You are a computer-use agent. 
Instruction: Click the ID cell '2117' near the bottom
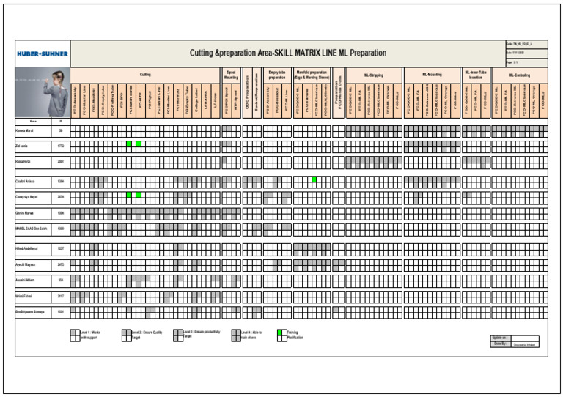[61, 296]
